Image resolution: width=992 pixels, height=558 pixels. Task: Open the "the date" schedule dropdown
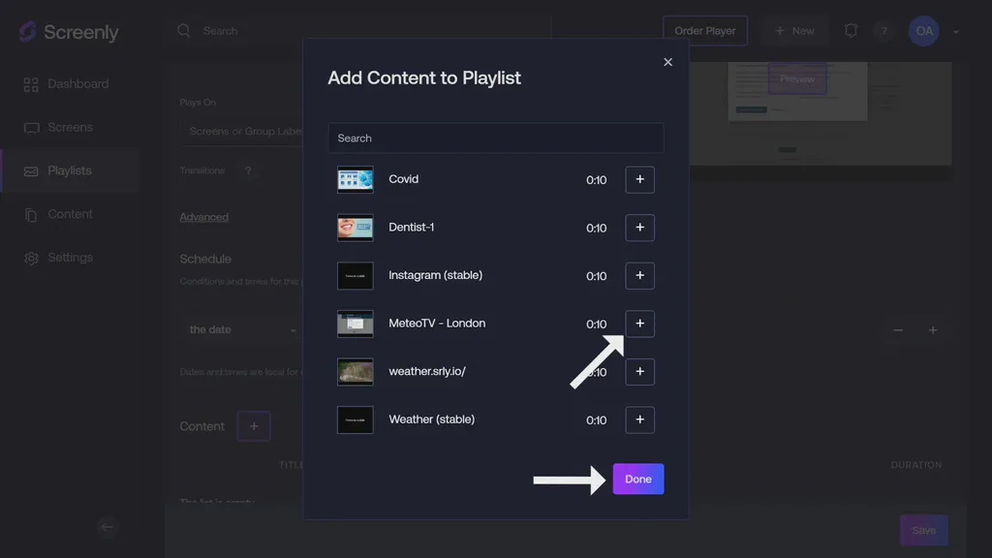[x=240, y=329]
